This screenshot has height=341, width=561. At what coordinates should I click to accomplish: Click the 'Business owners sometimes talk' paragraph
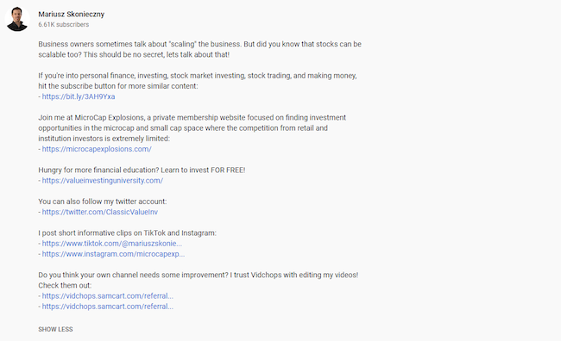199,49
